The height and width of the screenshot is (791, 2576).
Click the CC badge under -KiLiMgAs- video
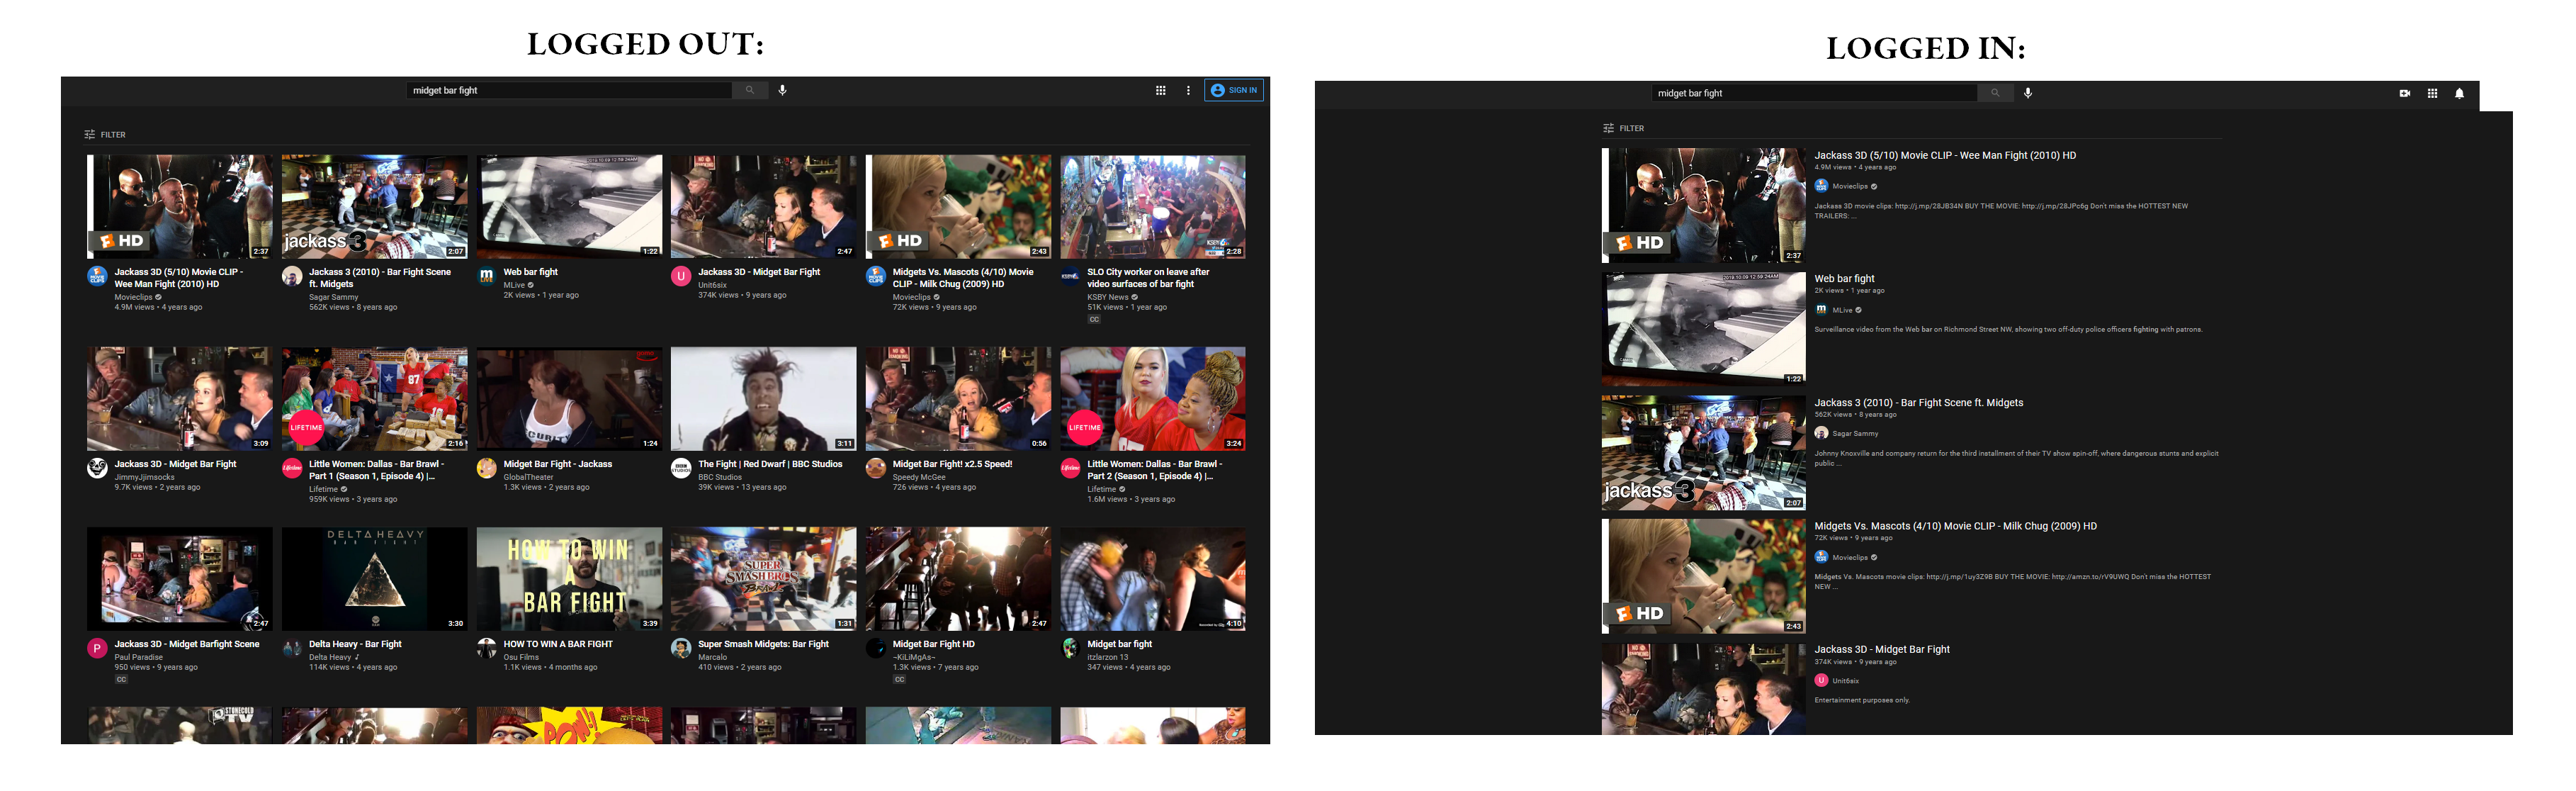tap(899, 679)
